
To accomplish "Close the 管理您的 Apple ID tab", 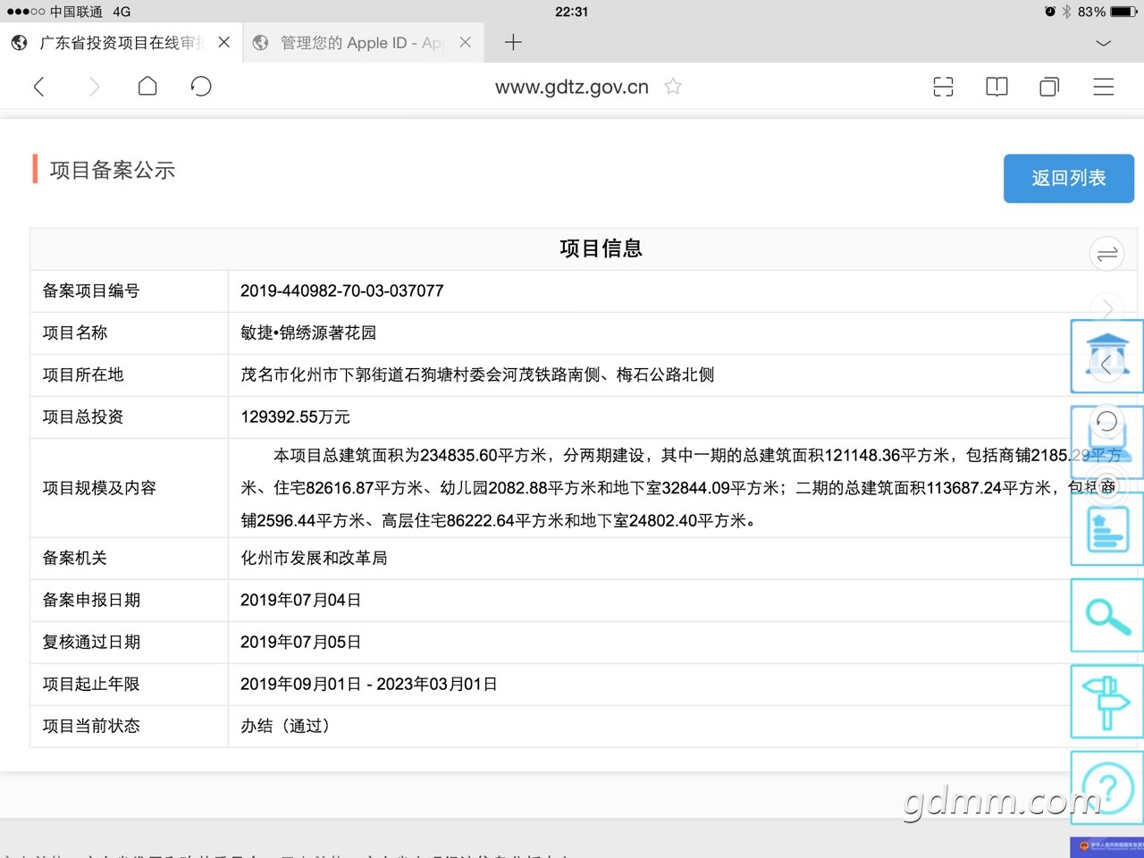I will 465,42.
